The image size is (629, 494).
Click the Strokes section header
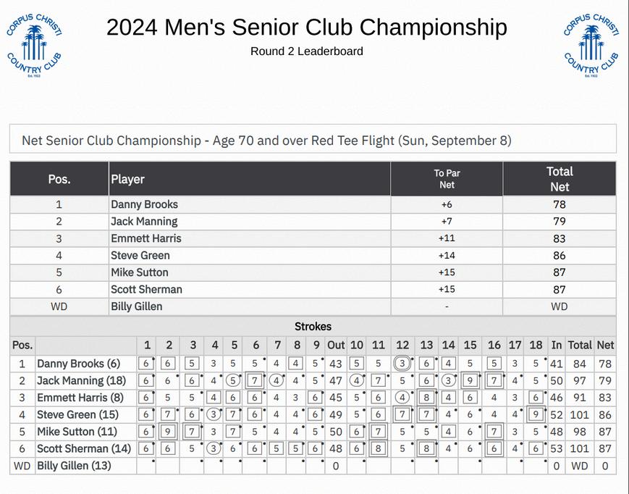(x=313, y=327)
